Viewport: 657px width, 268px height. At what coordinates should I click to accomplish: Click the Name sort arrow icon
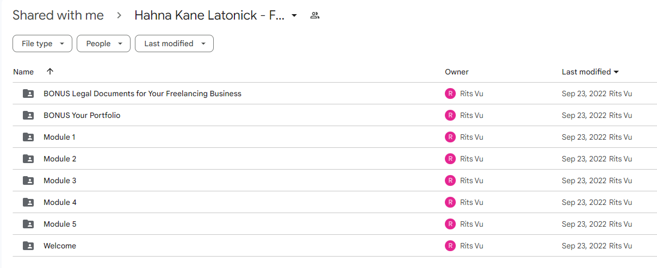click(x=50, y=71)
